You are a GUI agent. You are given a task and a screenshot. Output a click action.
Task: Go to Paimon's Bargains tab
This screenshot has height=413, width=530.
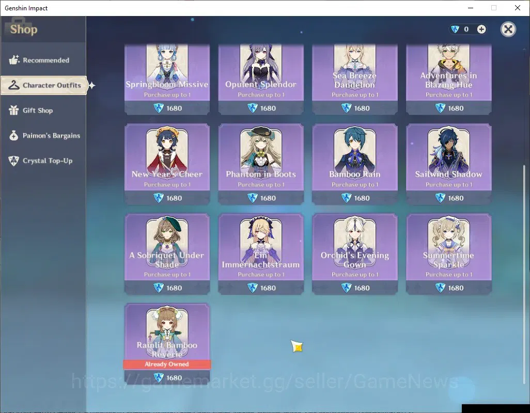pyautogui.click(x=43, y=135)
